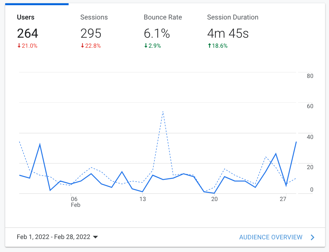Click the dashed line peak near 60
This screenshot has width=329, height=252.
[163, 112]
